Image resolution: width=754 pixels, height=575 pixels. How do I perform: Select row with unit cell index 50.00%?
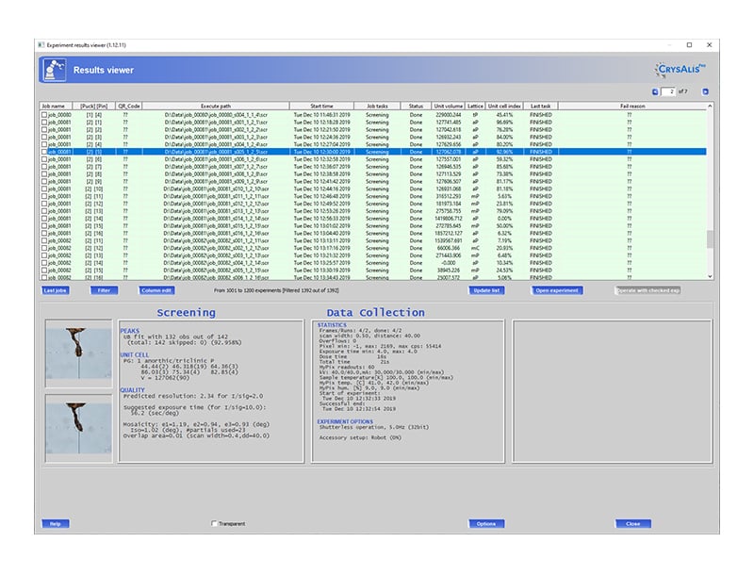tap(373, 226)
